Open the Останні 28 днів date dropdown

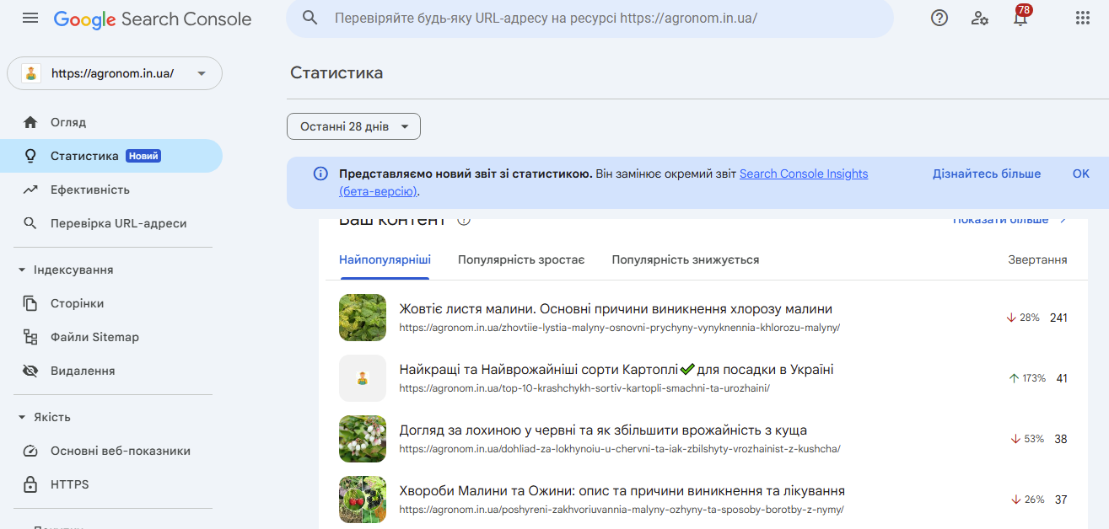353,126
